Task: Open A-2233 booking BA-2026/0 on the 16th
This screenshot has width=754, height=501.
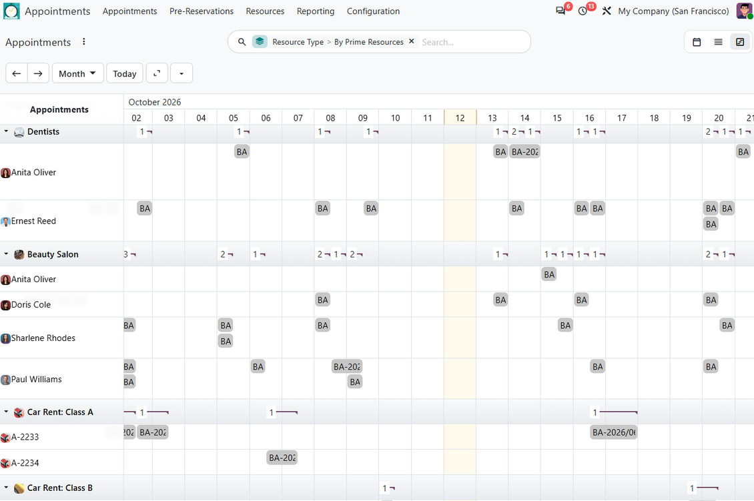Action: (x=614, y=432)
